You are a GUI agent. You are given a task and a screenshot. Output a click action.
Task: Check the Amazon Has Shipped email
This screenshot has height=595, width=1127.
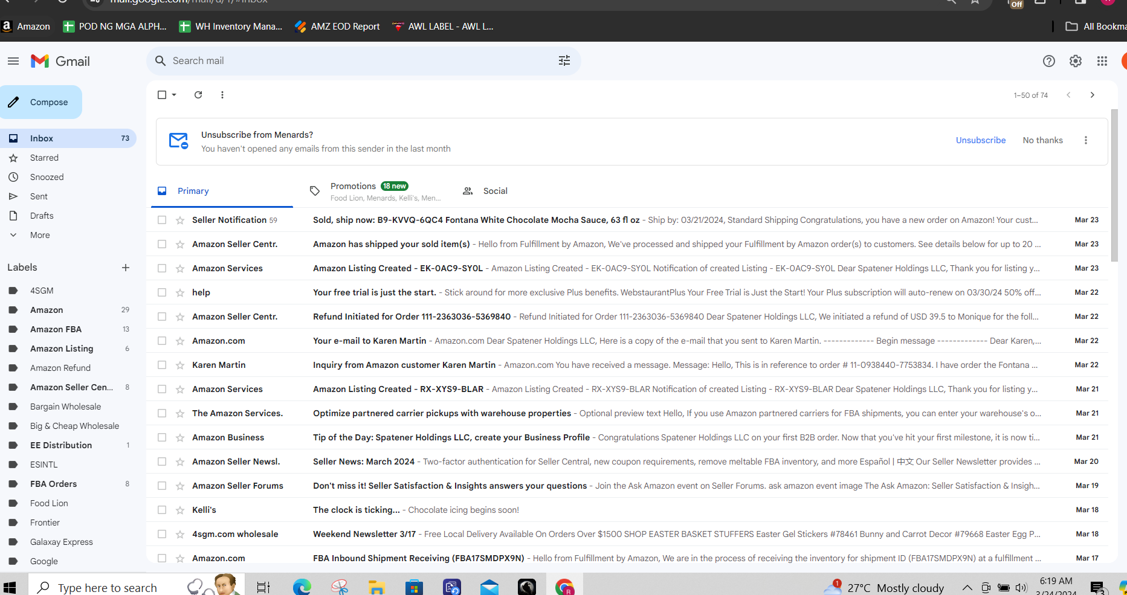(x=162, y=244)
